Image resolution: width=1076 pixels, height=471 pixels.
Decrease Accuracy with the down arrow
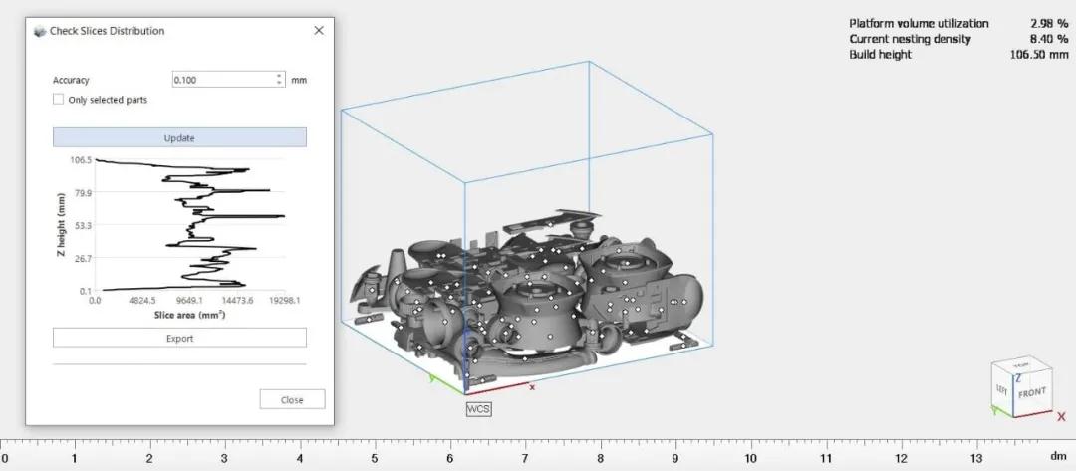point(277,83)
